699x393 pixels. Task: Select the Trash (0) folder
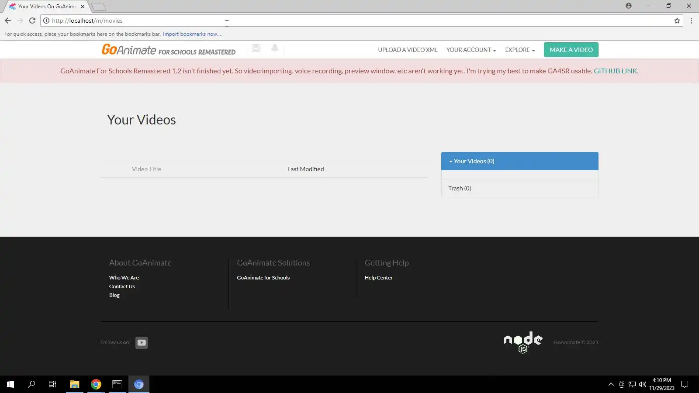tap(520, 188)
